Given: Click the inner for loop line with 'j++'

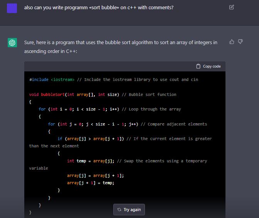Looking at the screenshot, I should click(x=127, y=124).
